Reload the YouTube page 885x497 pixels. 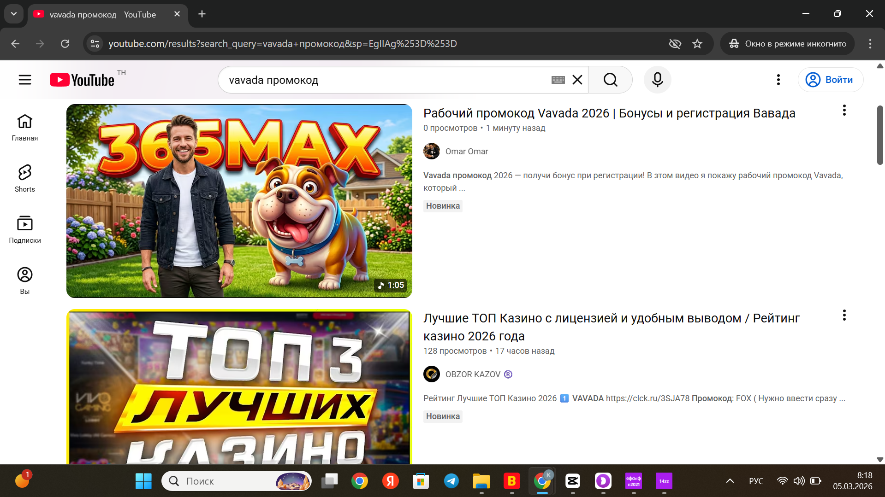coord(65,44)
